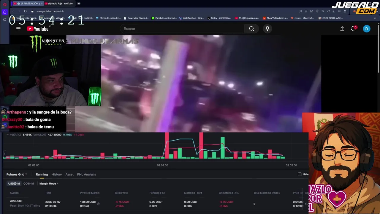380x214 pixels.
Task: Click the address bar camera snapshot icon
Action: tap(311, 11)
